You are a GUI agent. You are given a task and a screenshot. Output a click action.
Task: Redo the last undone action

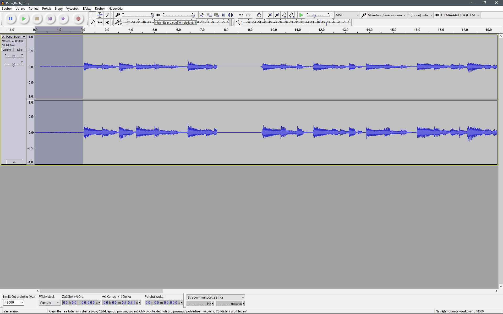(x=248, y=15)
